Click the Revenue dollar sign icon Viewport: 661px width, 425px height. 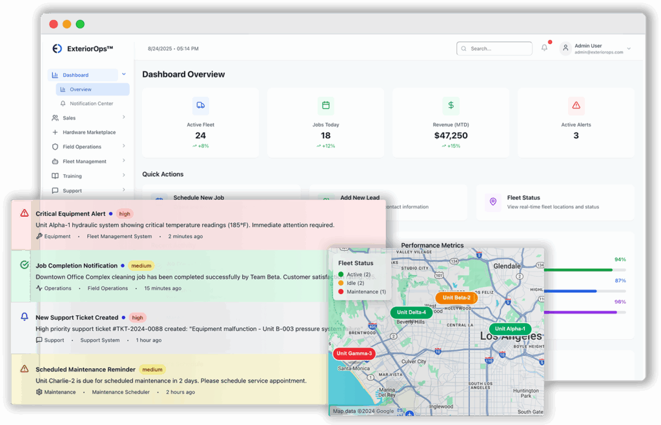pos(451,105)
